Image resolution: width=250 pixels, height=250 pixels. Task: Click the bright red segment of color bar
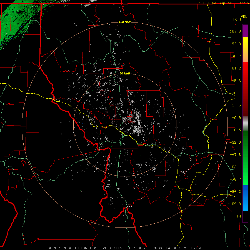(245, 70)
